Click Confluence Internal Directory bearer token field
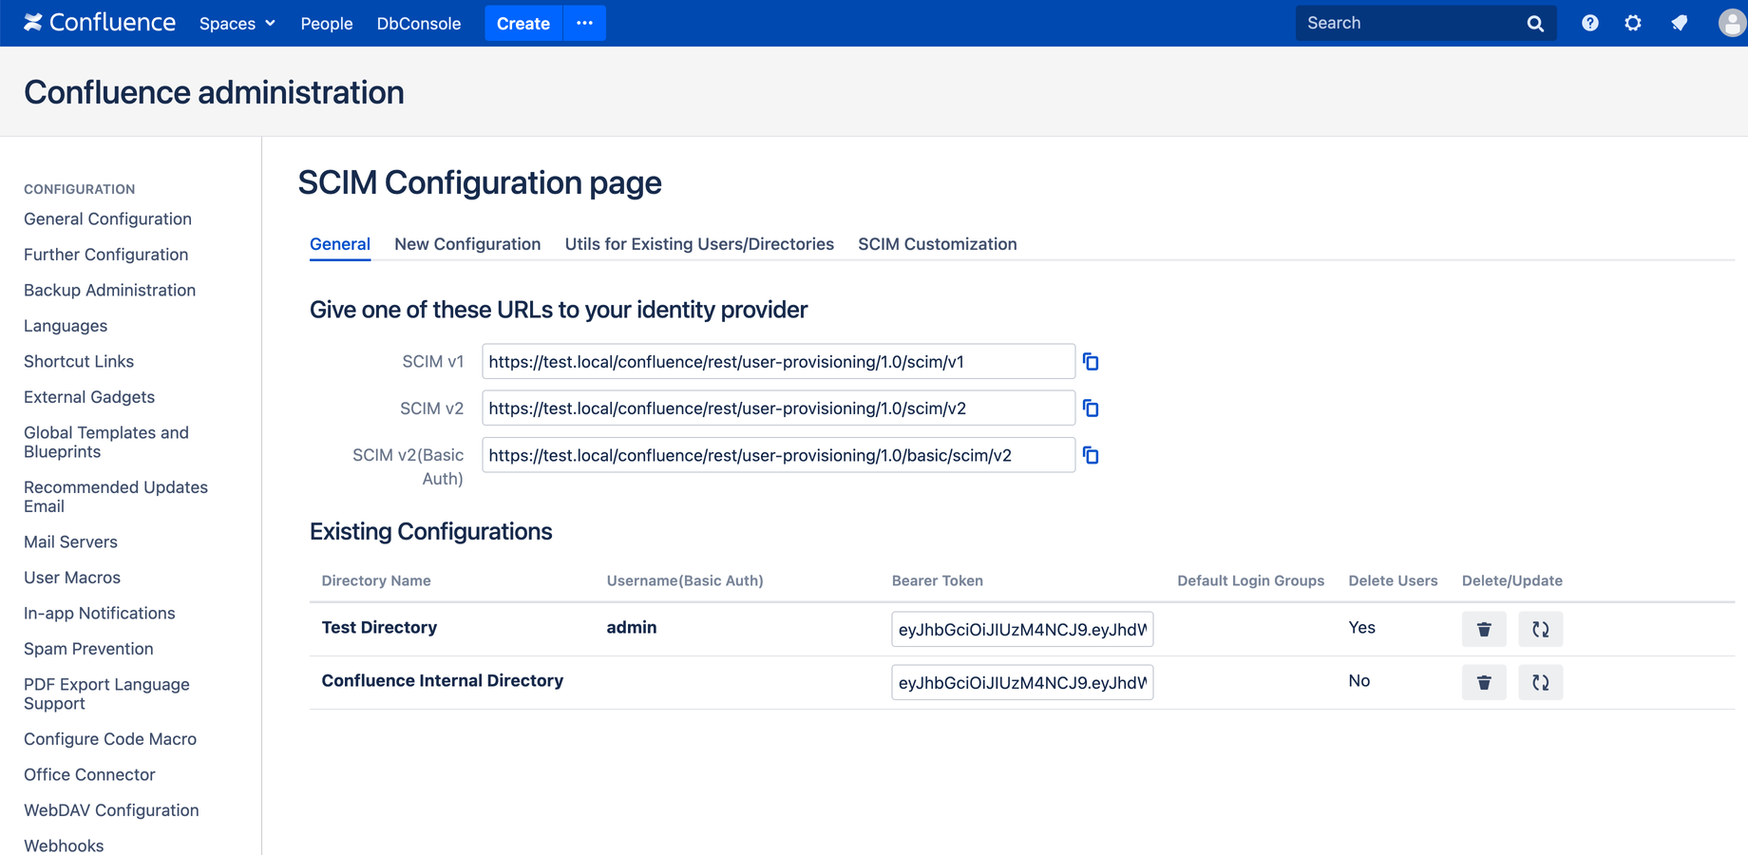 click(1022, 682)
